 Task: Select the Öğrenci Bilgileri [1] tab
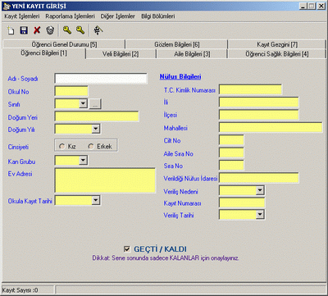pyautogui.click(x=43, y=53)
